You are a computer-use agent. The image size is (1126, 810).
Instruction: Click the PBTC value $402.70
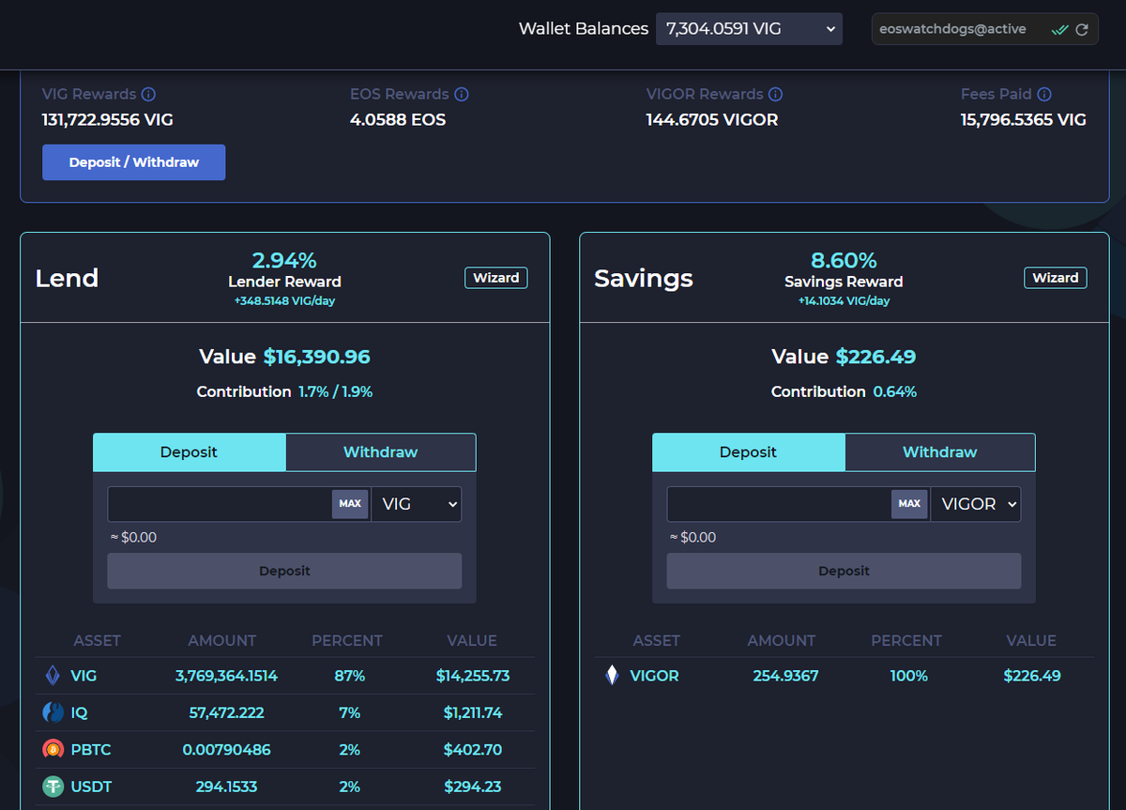point(473,750)
